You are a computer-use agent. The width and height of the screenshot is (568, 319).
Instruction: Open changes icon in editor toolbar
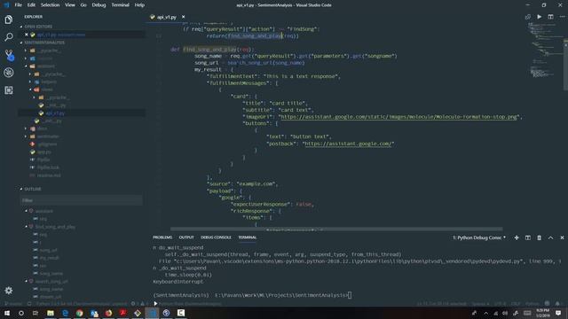pos(528,17)
